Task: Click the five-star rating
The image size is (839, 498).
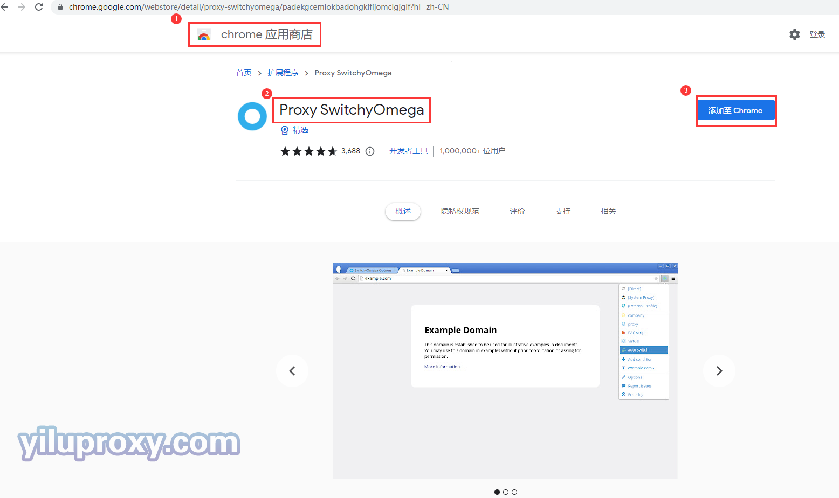Action: coord(308,151)
